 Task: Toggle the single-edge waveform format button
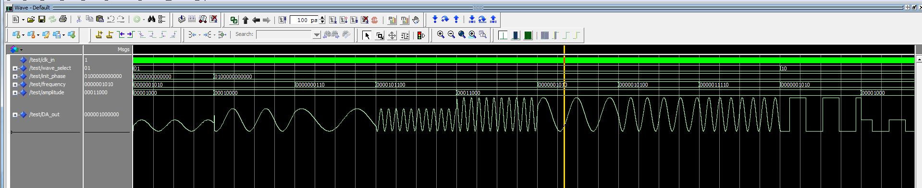pos(503,35)
